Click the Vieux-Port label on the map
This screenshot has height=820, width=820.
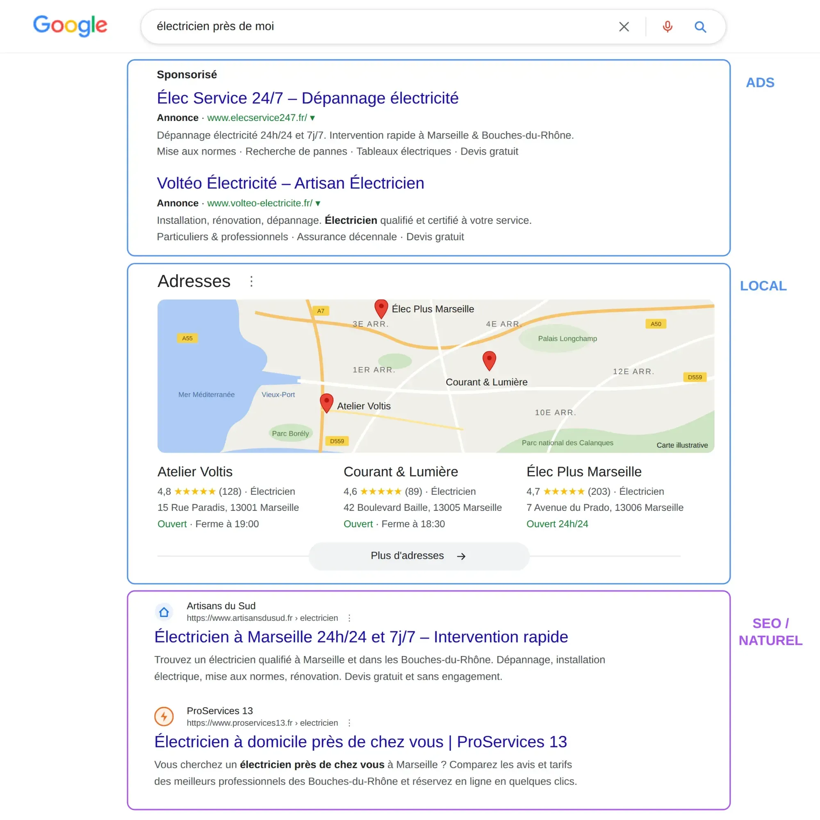pyautogui.click(x=278, y=395)
